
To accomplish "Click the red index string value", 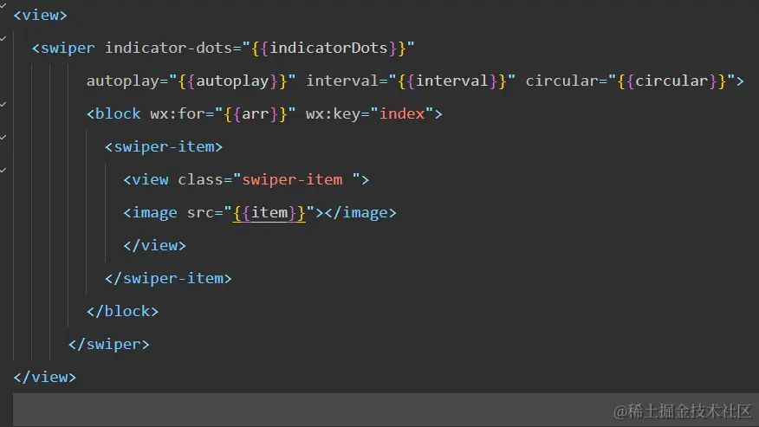I will 402,113.
